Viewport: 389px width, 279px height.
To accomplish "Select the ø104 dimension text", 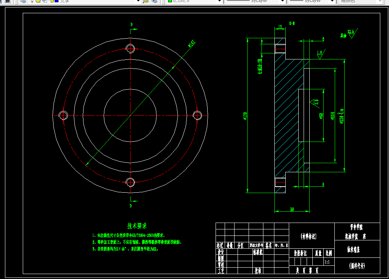I will pyautogui.click(x=333, y=115).
